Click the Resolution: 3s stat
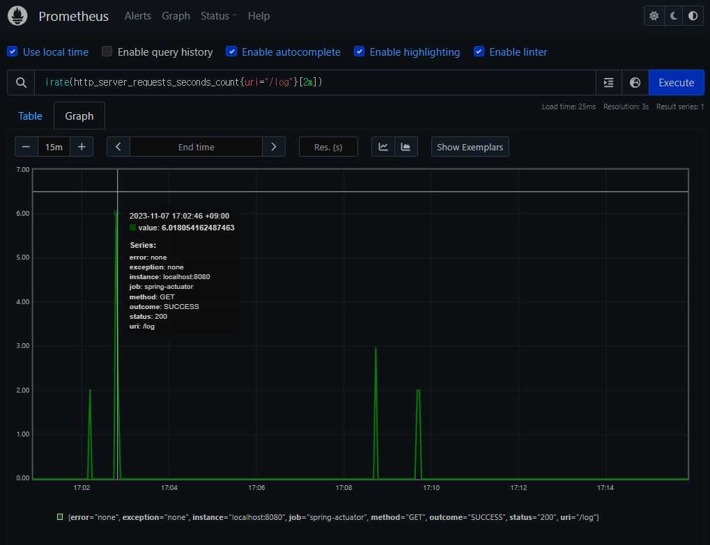The image size is (710, 545). tap(626, 106)
